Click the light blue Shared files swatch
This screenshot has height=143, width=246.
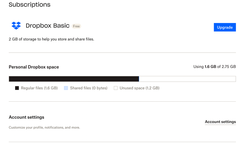(x=66, y=88)
